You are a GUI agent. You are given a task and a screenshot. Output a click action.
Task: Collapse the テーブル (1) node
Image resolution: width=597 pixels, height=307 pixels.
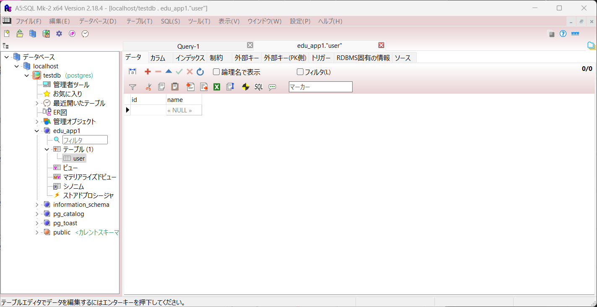tap(47, 149)
